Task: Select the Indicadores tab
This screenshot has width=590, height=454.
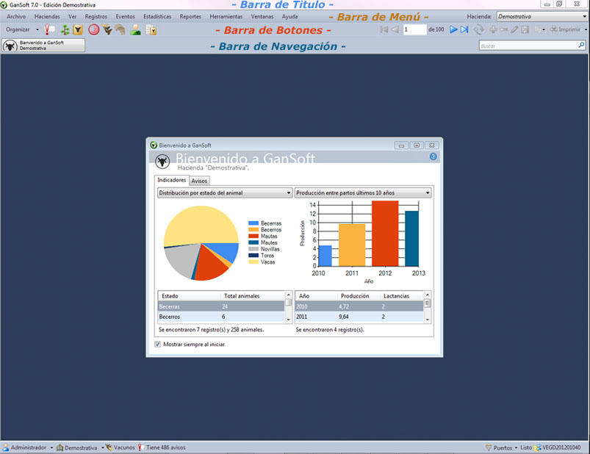Action: click(172, 180)
